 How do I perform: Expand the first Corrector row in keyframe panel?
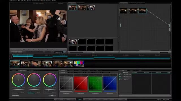coord(124,75)
